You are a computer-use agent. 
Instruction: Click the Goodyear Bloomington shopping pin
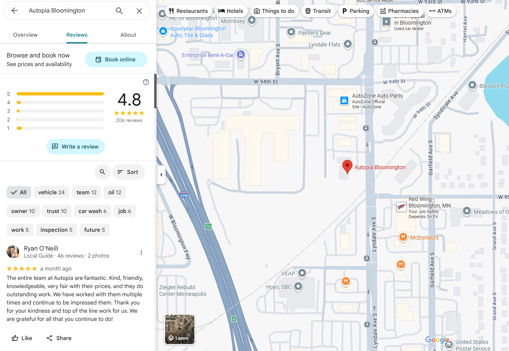164,30
